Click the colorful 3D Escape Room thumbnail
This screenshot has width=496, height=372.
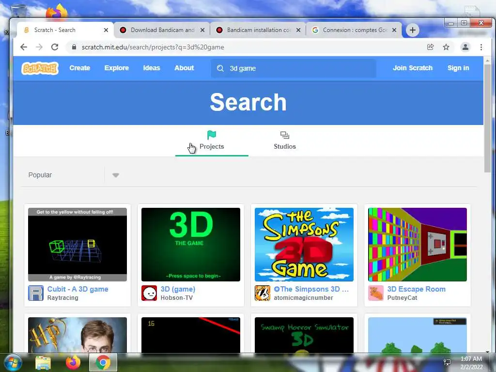(x=418, y=245)
